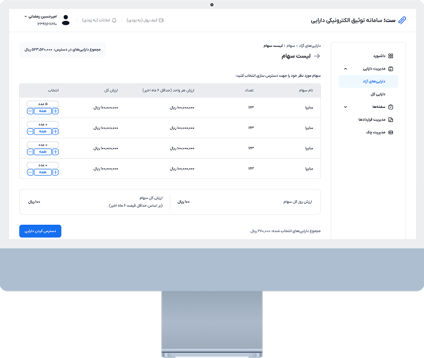Open the امیرحسین رمضانی account dropdown
Viewport: 424px width, 358px height.
coord(26,17)
